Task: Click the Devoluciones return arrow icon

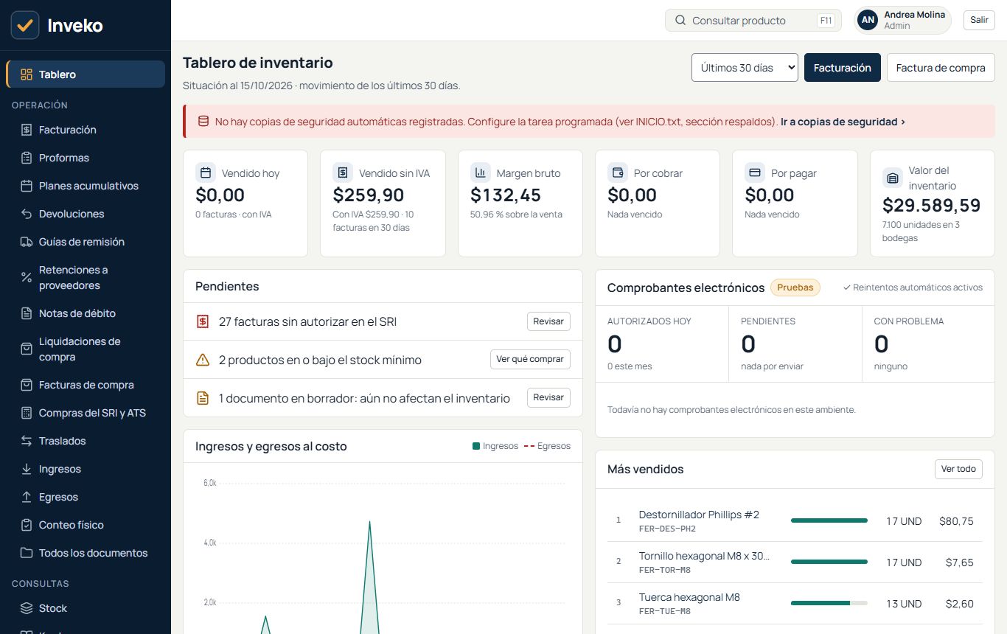Action: [27, 214]
